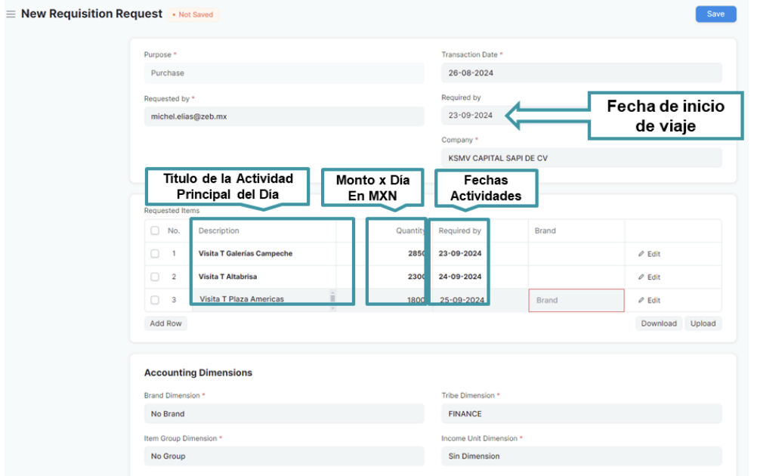
Task: Toggle the select-all checkbox in table header
Action: coord(155,230)
